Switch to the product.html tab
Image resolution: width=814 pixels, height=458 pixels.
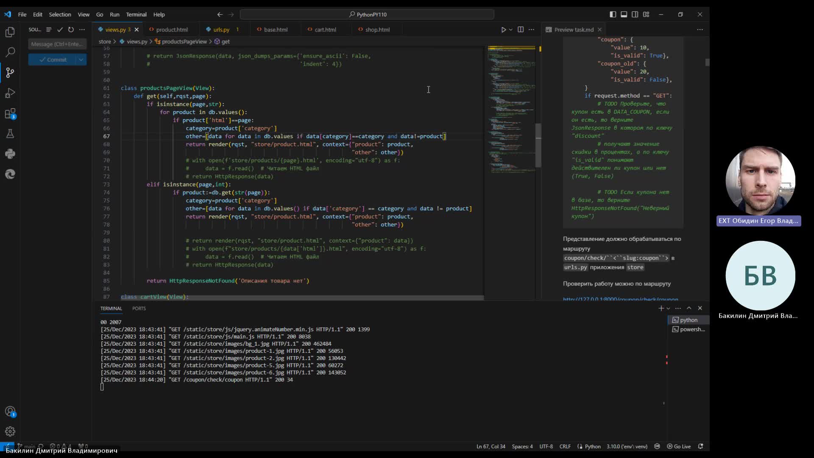pyautogui.click(x=172, y=30)
